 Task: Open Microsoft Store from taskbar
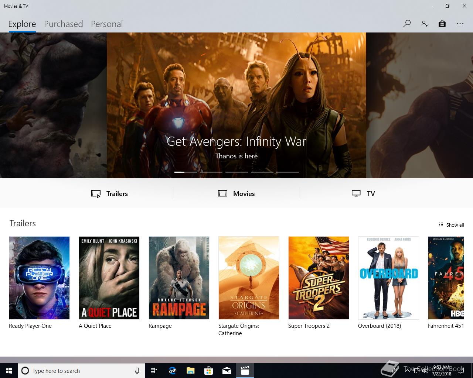pyautogui.click(x=209, y=371)
